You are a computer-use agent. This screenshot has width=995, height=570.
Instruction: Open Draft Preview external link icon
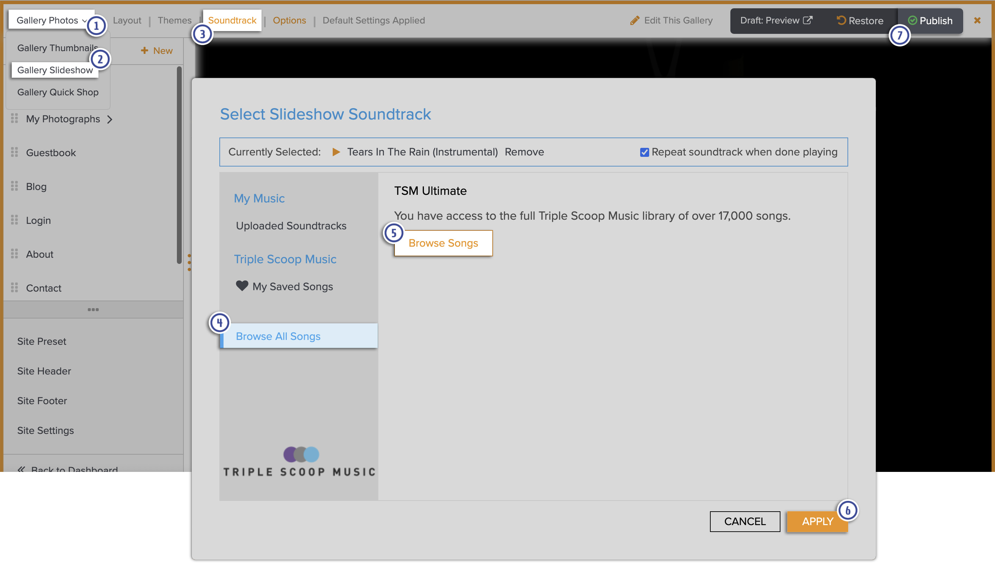tap(807, 20)
